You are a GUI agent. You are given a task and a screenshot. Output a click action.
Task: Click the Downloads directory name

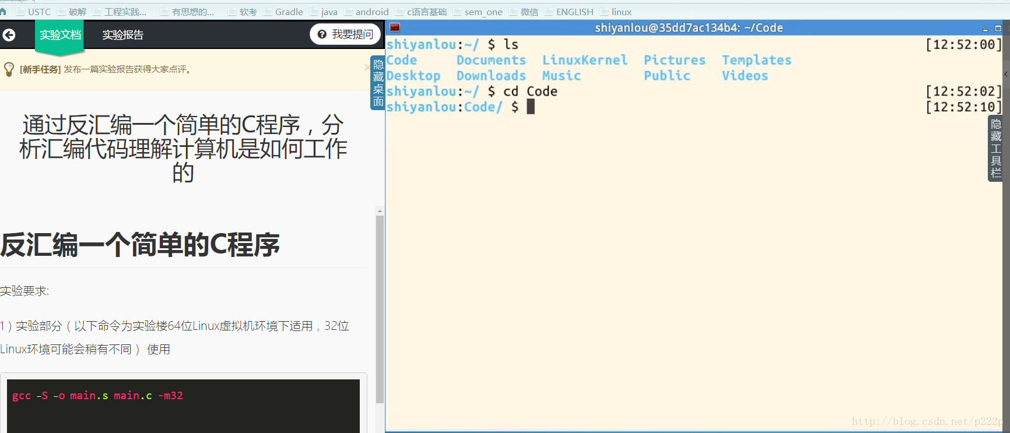click(491, 76)
